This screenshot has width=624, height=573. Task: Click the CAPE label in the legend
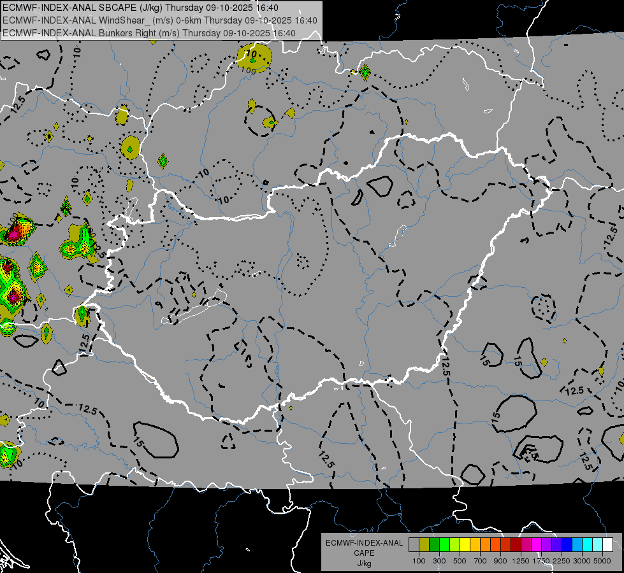coord(365,553)
